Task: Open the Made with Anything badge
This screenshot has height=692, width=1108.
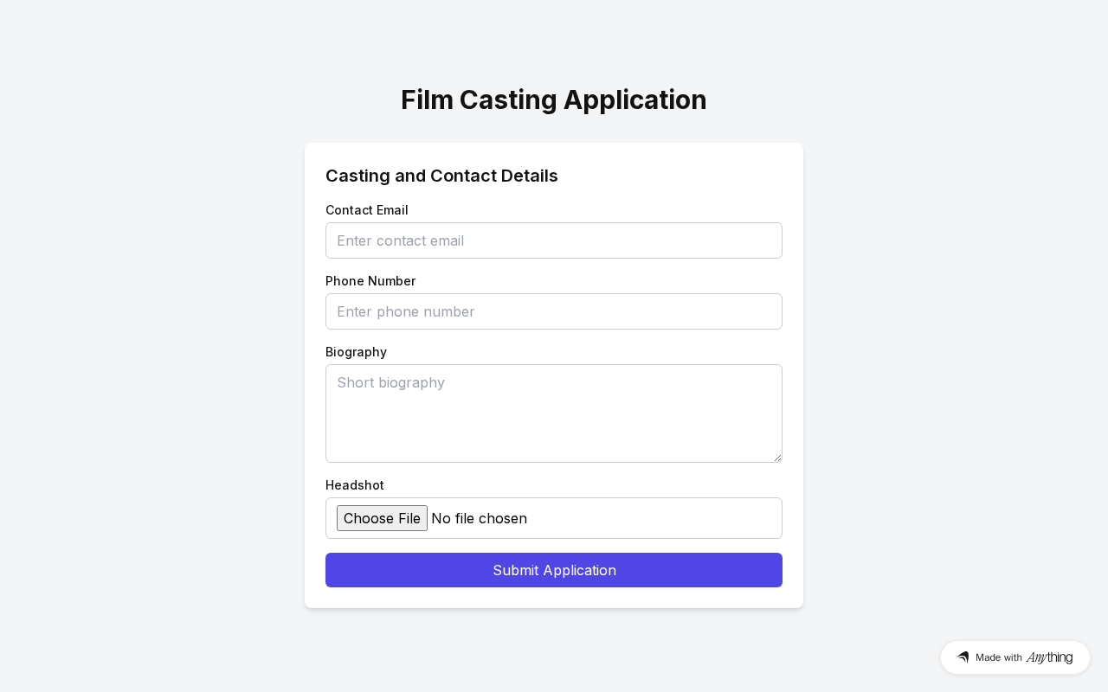Action: 1015,657
